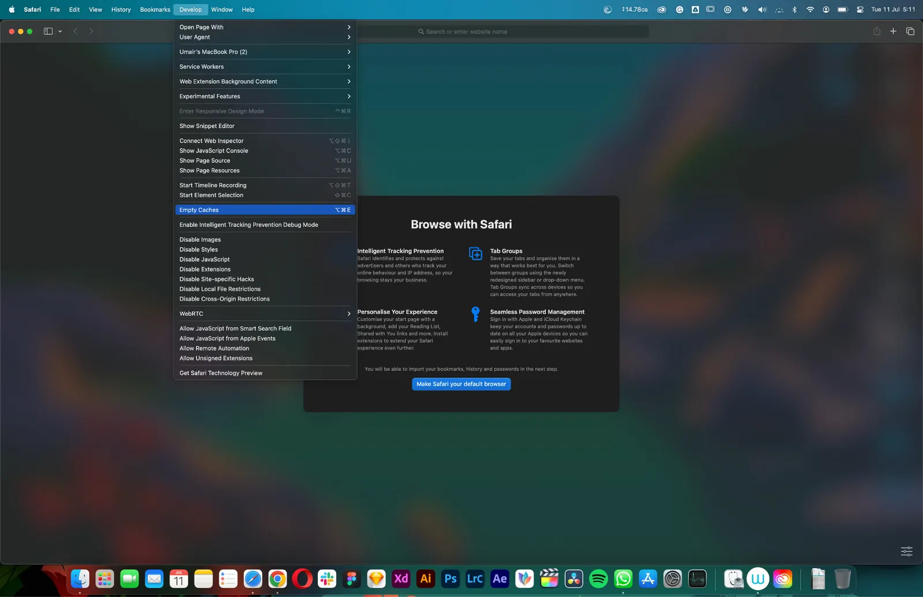This screenshot has width=923, height=597.
Task: Toggle Disable Site-specific Hacks
Action: pos(265,279)
